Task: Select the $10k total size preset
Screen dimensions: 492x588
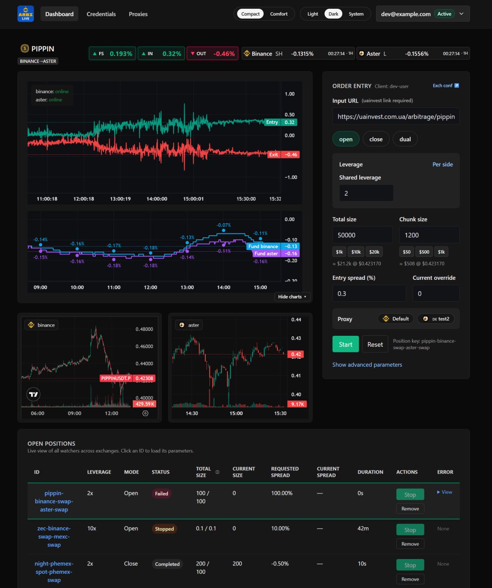Action: (x=356, y=252)
